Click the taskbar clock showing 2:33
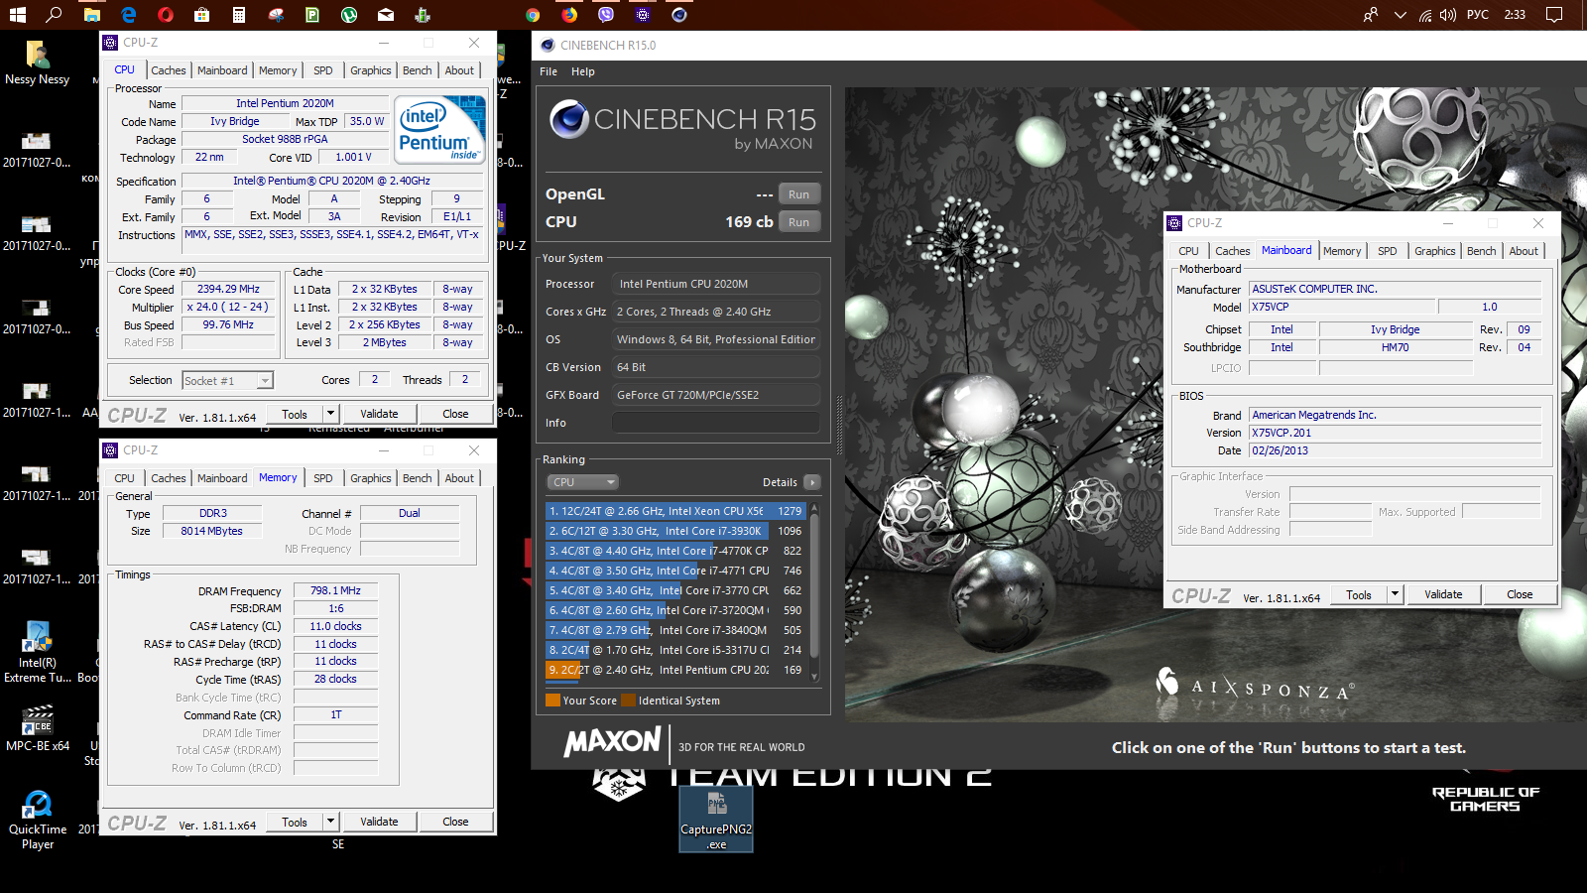 click(x=1515, y=15)
